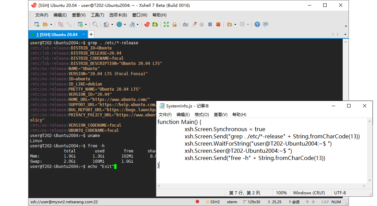
Task: Click the status bar down arrow icon
Action: click(x=313, y=202)
